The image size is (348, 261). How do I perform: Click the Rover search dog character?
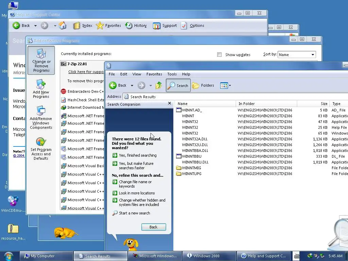coord(131,245)
